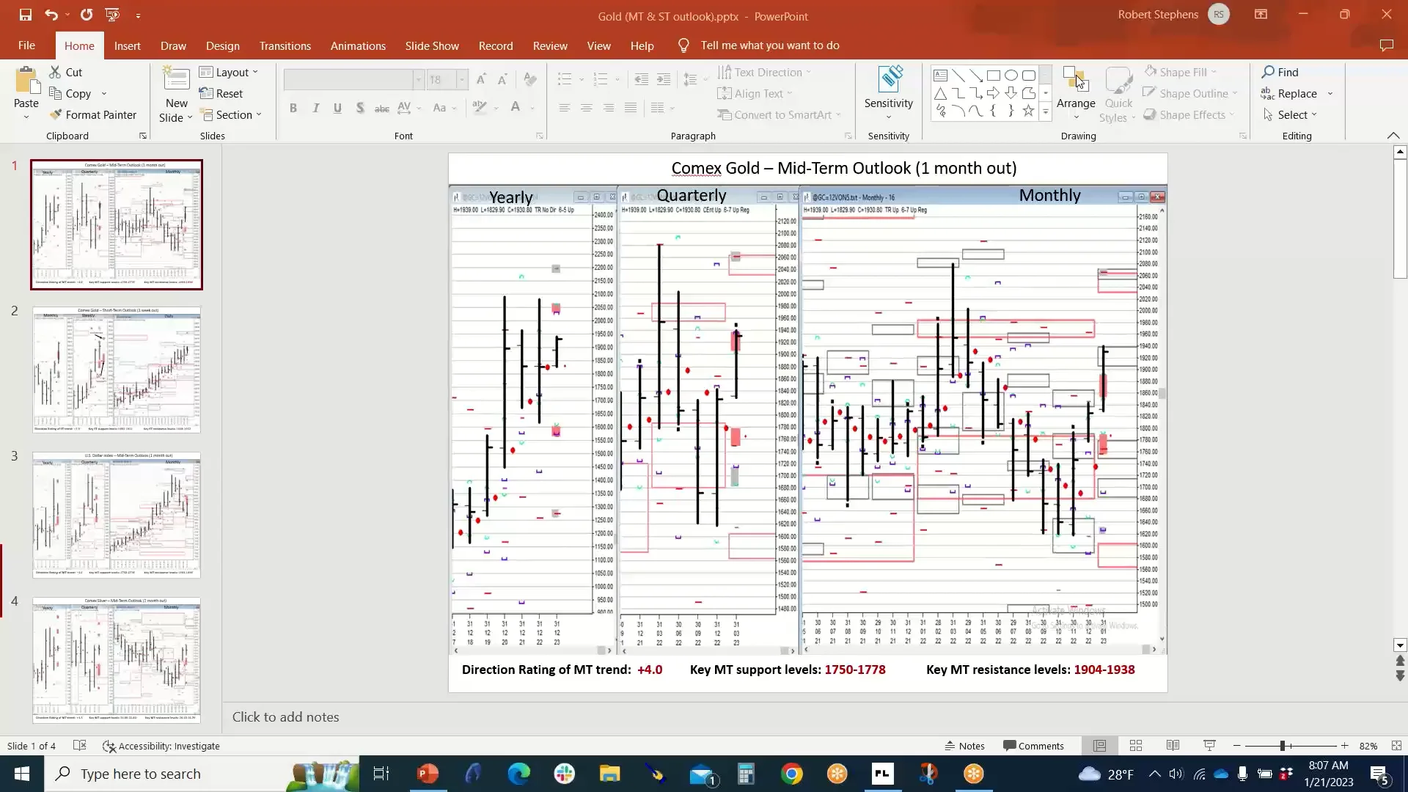
Task: Open the Convert to SmartArt tool
Action: (x=779, y=114)
